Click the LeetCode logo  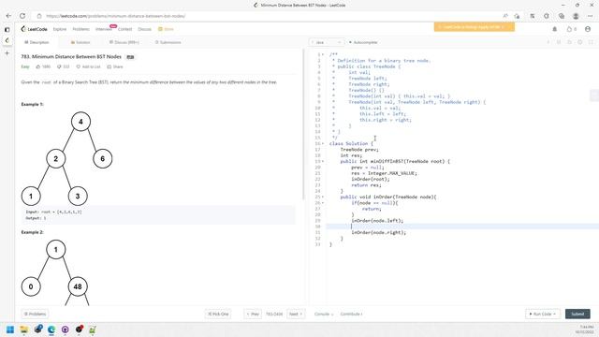pos(34,29)
